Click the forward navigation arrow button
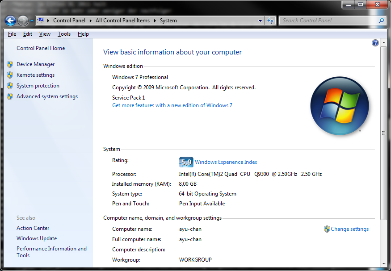This screenshot has width=391, height=271. pyautogui.click(x=23, y=21)
